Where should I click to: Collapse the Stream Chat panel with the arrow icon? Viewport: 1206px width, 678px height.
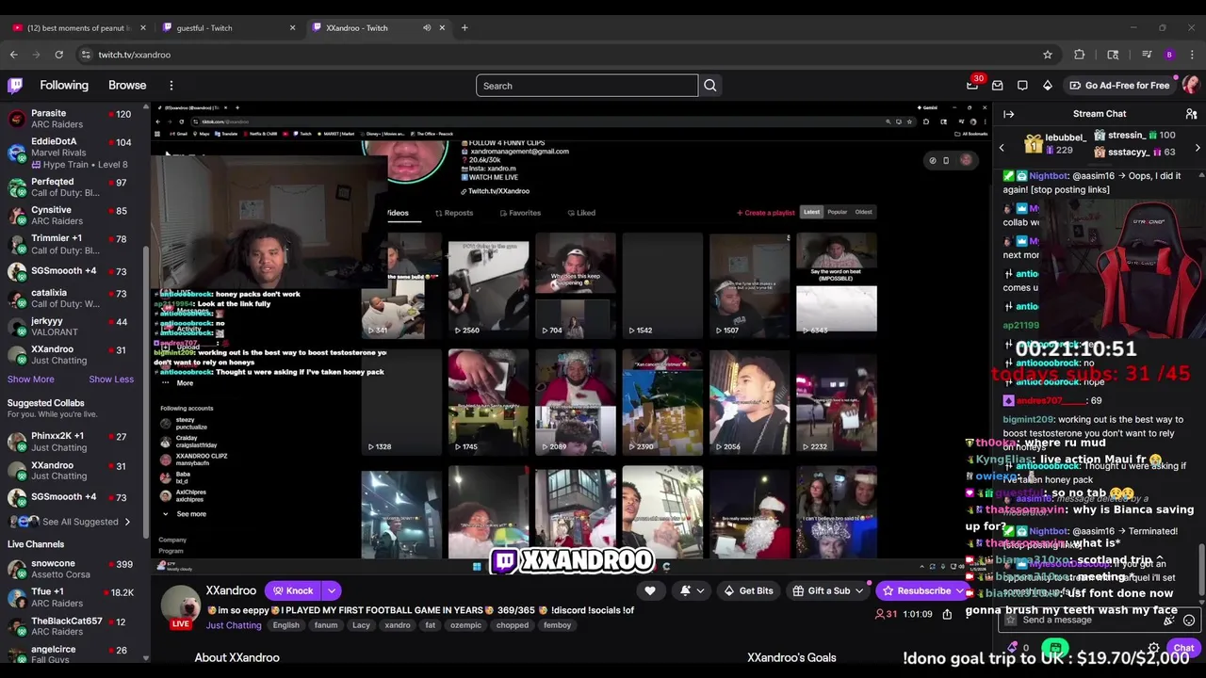coord(1009,114)
